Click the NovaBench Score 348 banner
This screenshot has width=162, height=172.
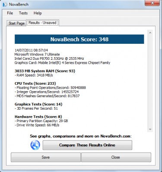click(79, 39)
